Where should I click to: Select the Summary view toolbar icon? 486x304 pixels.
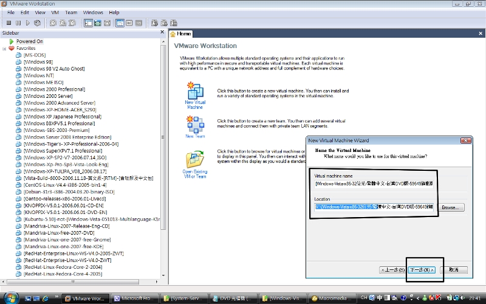coord(120,23)
